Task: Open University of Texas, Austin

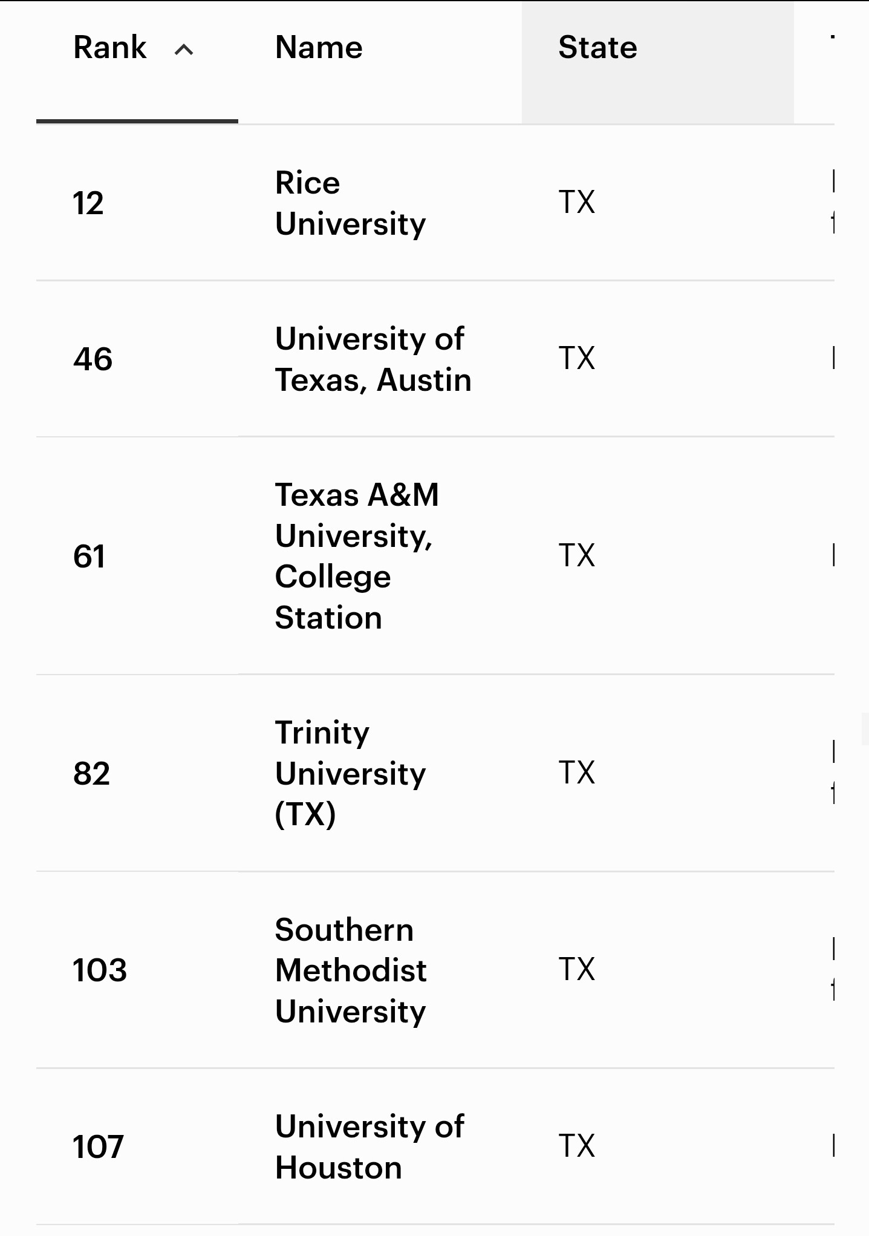Action: (x=373, y=359)
